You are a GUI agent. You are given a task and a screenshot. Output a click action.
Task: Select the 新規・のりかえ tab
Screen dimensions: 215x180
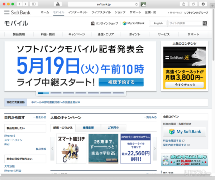pyautogui.click(x=63, y=128)
